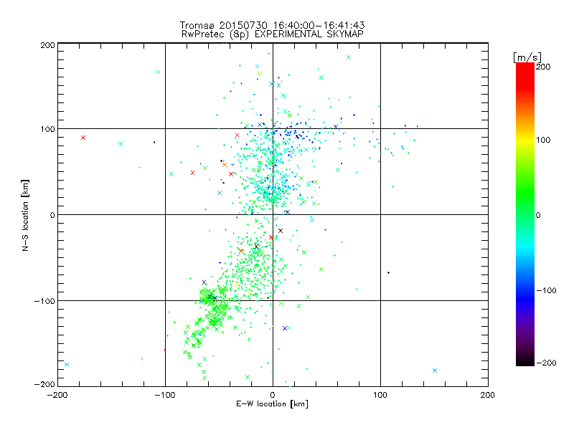
Task: Click the red X marker at far left
Action: tap(83, 138)
